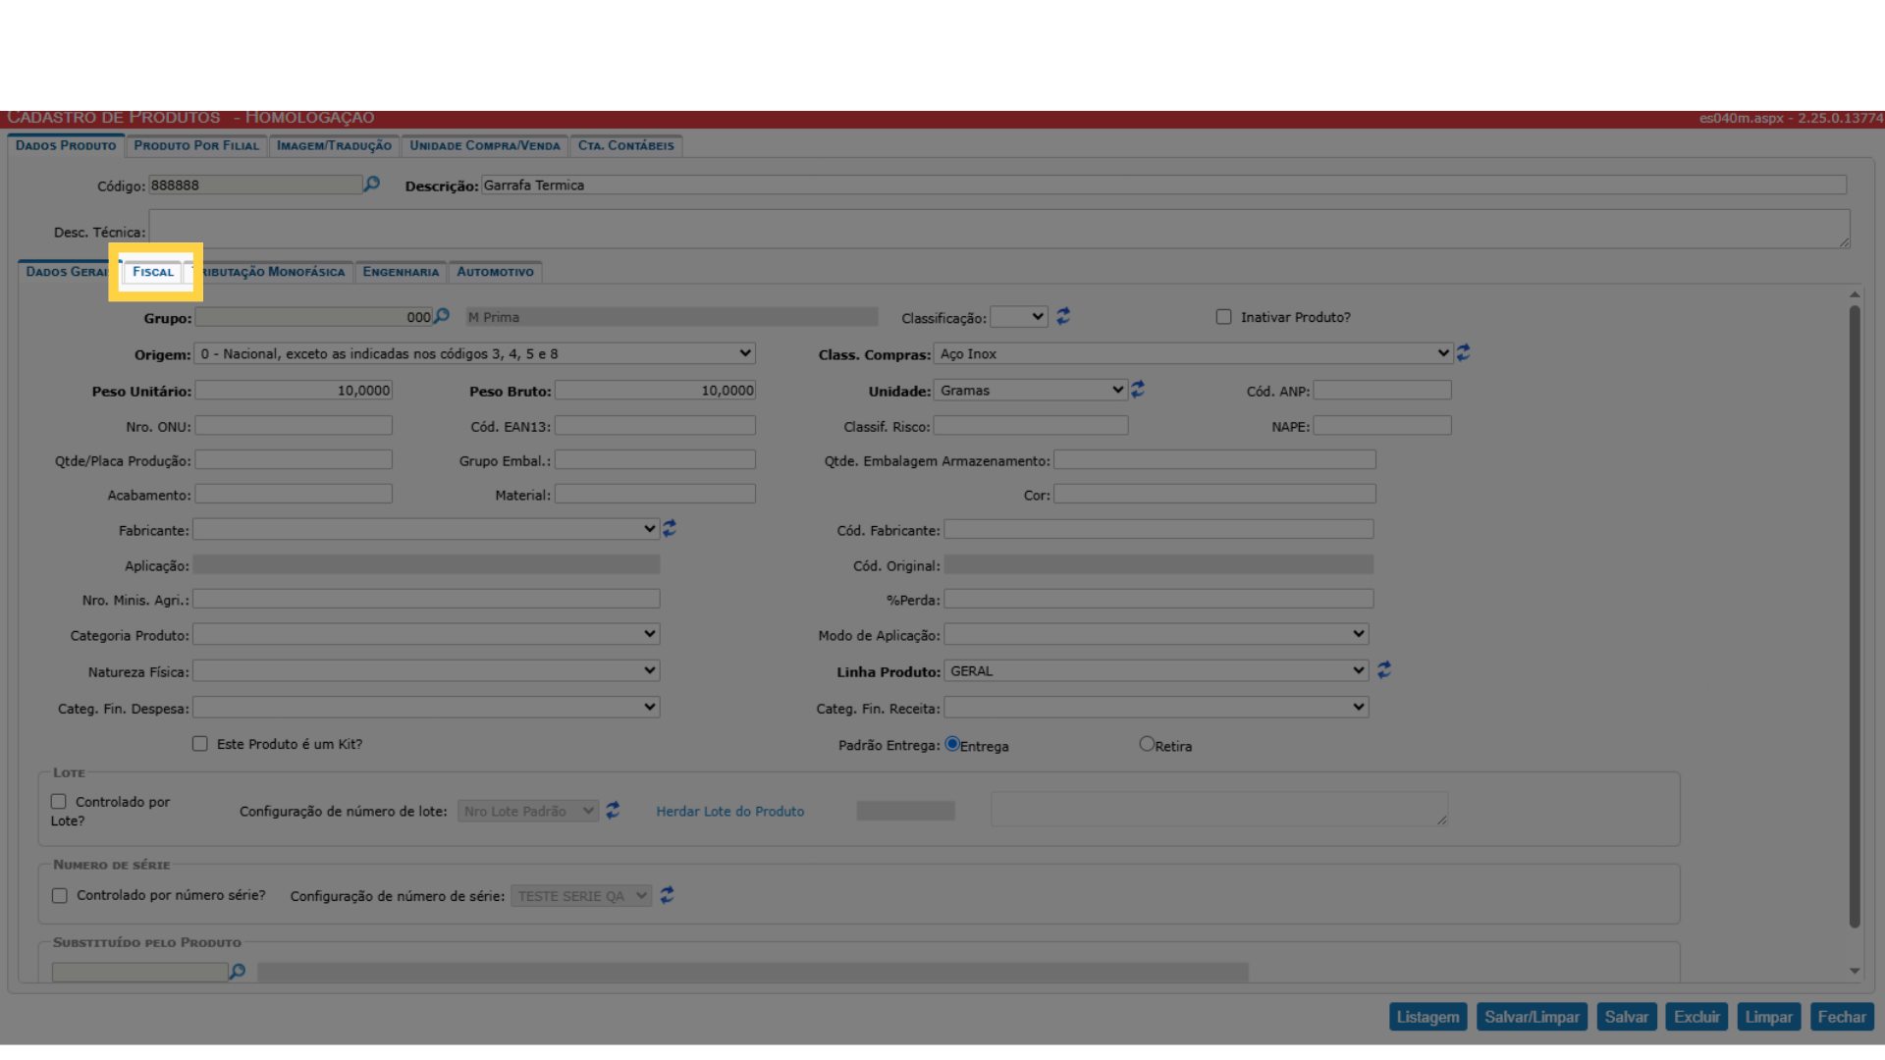Switch to Produto Por Filial tab
Image resolution: width=1885 pixels, height=1060 pixels.
(x=196, y=145)
